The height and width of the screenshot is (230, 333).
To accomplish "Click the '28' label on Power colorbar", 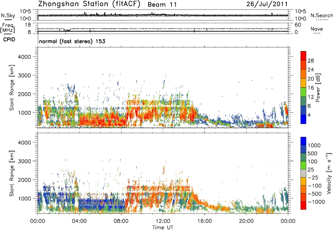I will click(x=311, y=61).
